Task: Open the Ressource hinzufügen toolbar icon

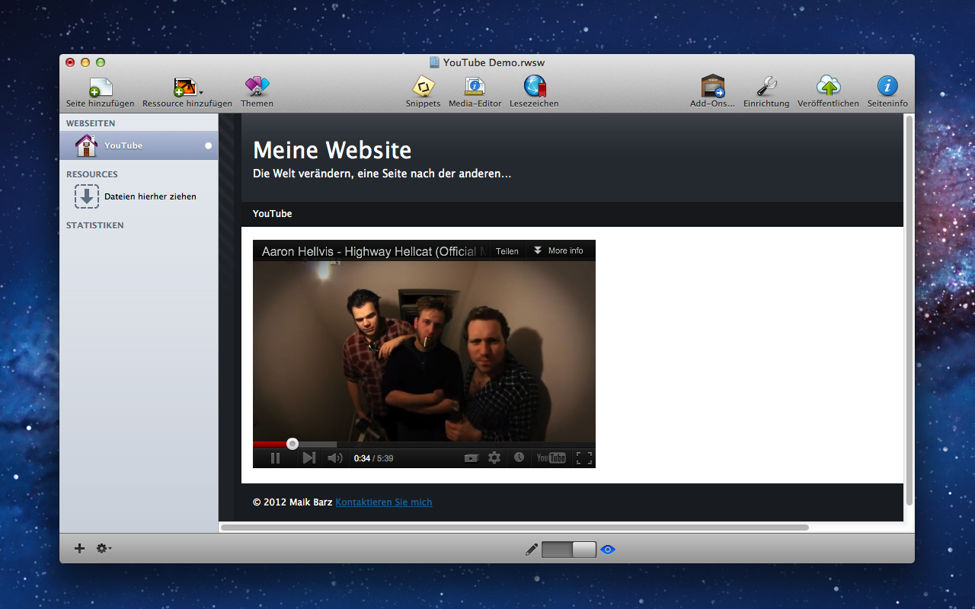Action: click(184, 87)
